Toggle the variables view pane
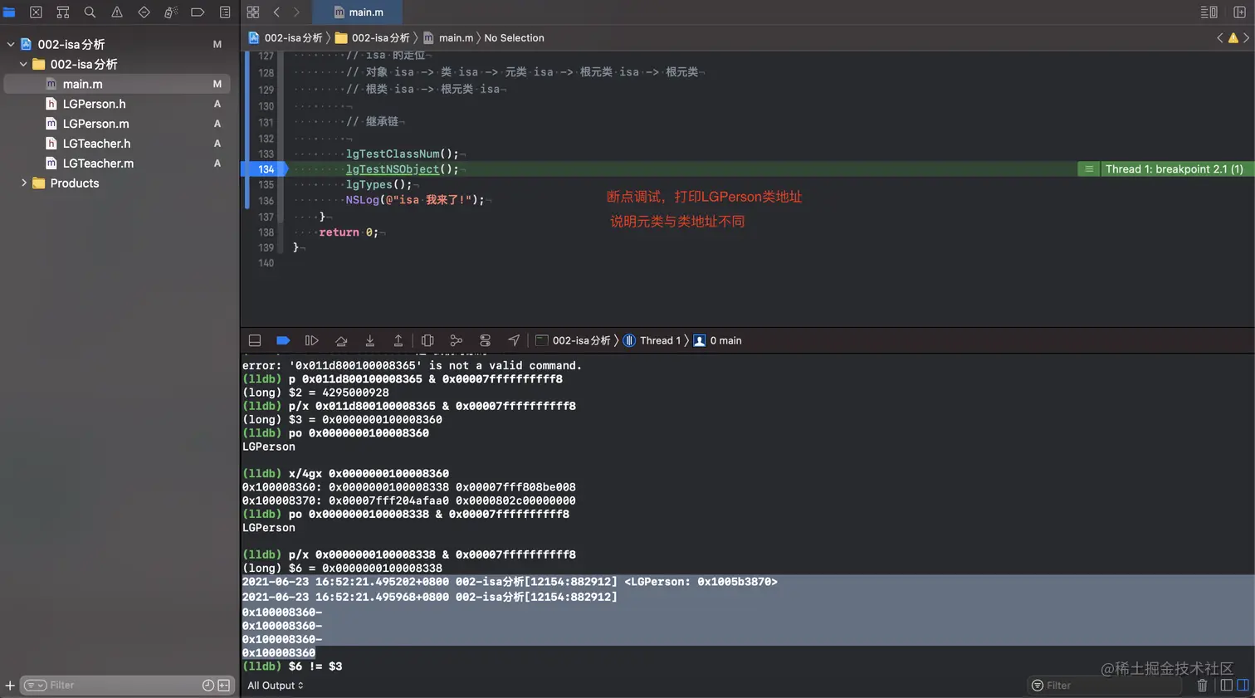 pos(1227,686)
